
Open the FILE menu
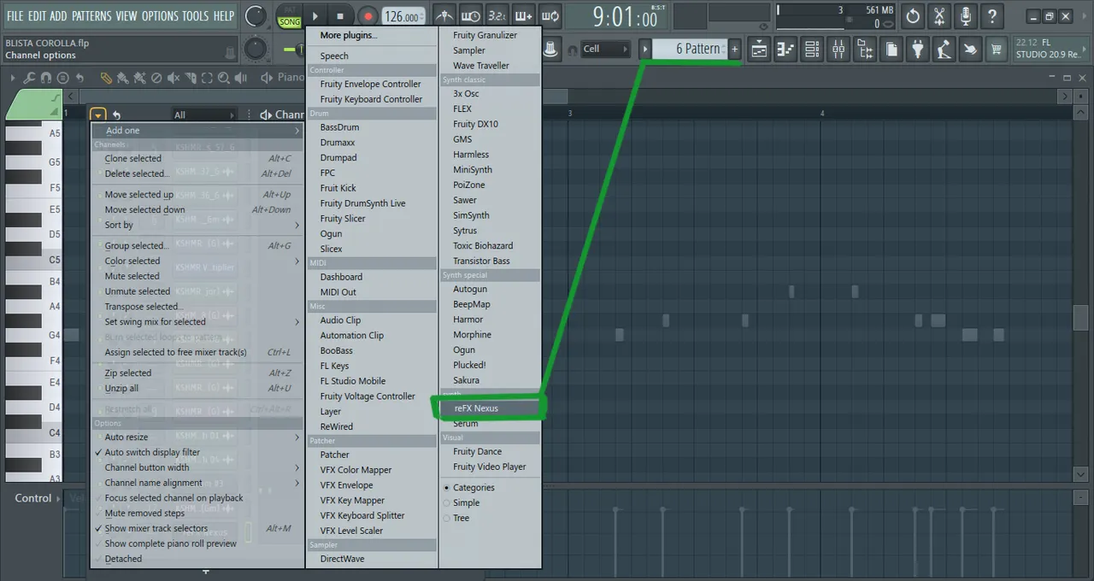15,15
